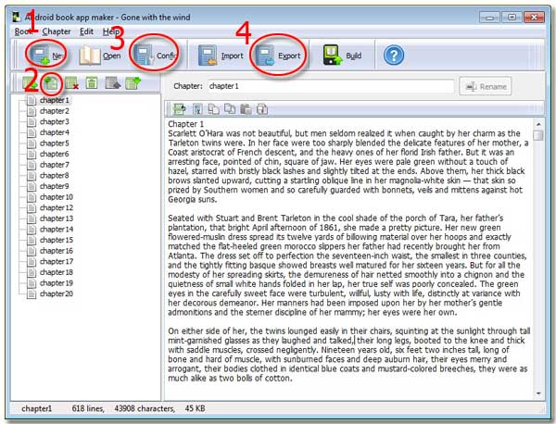The image size is (556, 424).
Task: Select chapter1 in the chapter tree
Action: (55, 100)
